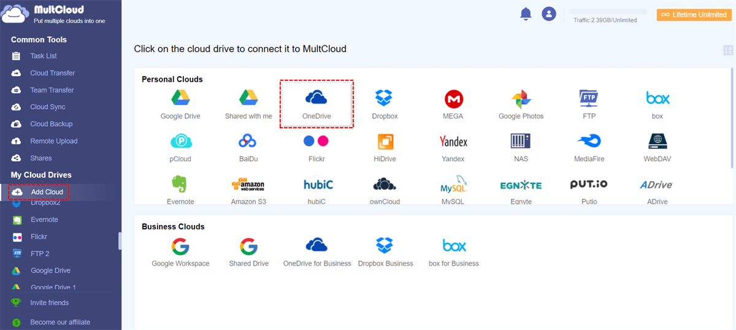The width and height of the screenshot is (736, 330).
Task: Choose the MEGA cloud icon
Action: [453, 98]
